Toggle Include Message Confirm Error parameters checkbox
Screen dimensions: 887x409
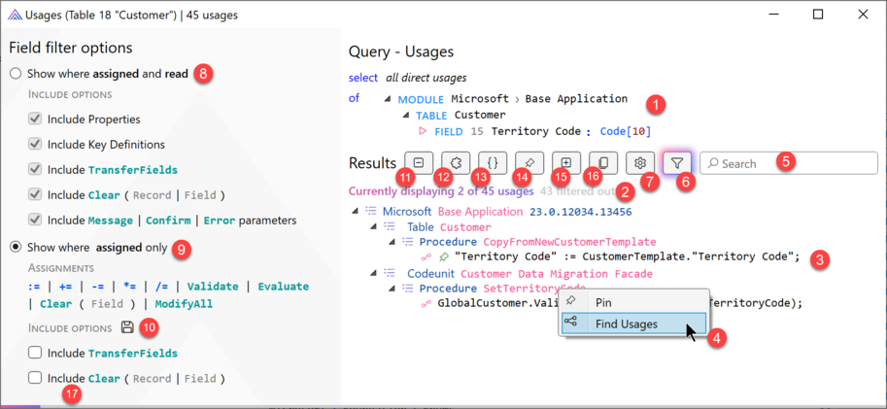point(35,220)
